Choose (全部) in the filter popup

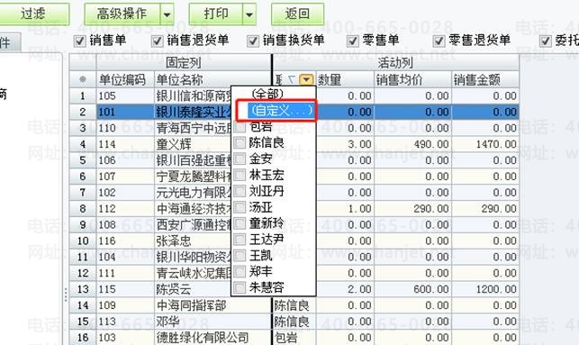click(x=267, y=94)
